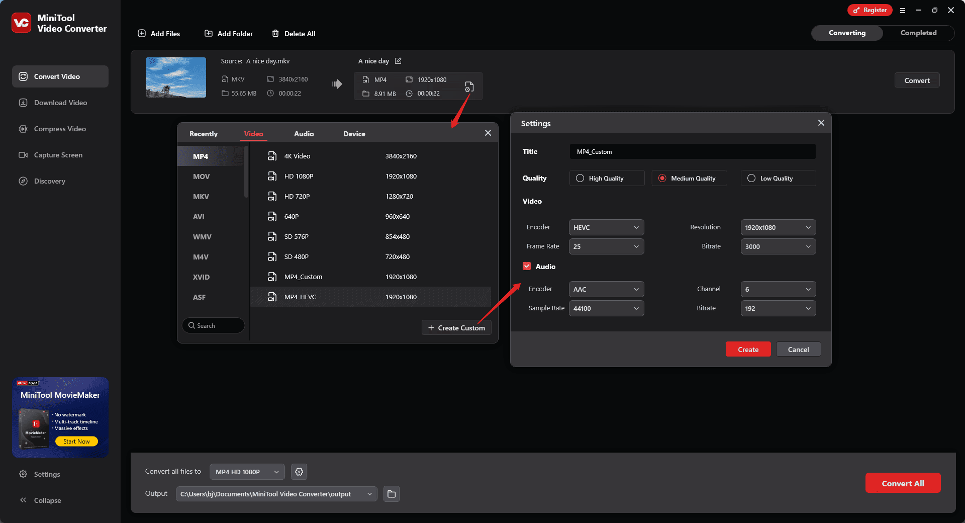965x523 pixels.
Task: Click Cancel in Settings dialog
Action: 799,350
